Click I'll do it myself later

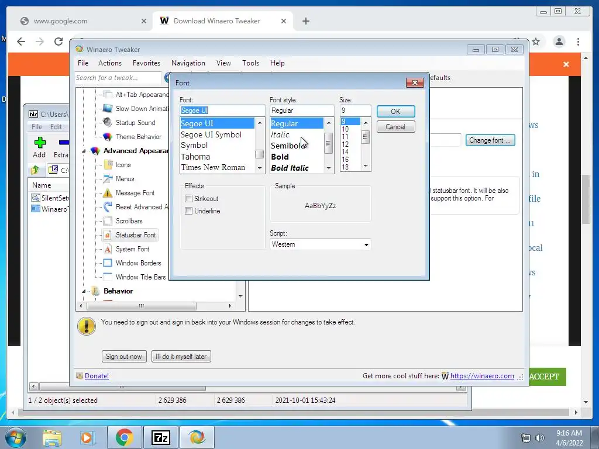coord(181,357)
